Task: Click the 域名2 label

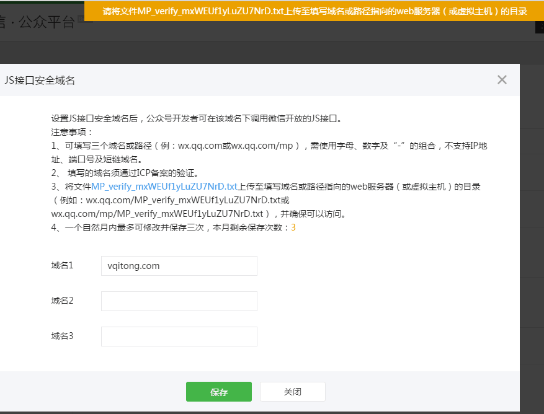Action: (x=62, y=301)
